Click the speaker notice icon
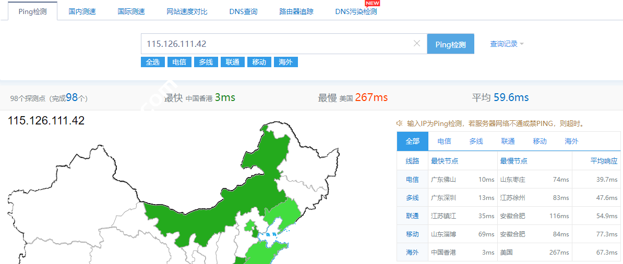623x264 pixels. [x=400, y=123]
